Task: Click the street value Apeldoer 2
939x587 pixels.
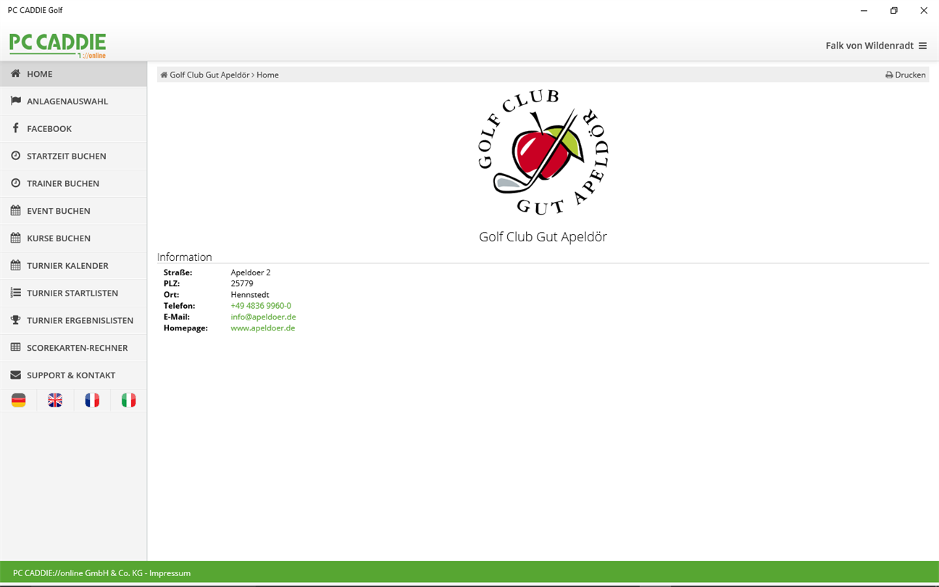Action: 251,272
